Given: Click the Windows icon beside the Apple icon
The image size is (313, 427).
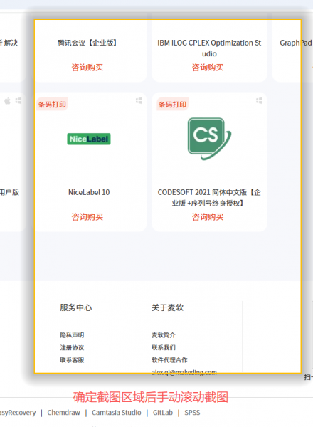Looking at the screenshot, I should pyautogui.click(x=18, y=101).
